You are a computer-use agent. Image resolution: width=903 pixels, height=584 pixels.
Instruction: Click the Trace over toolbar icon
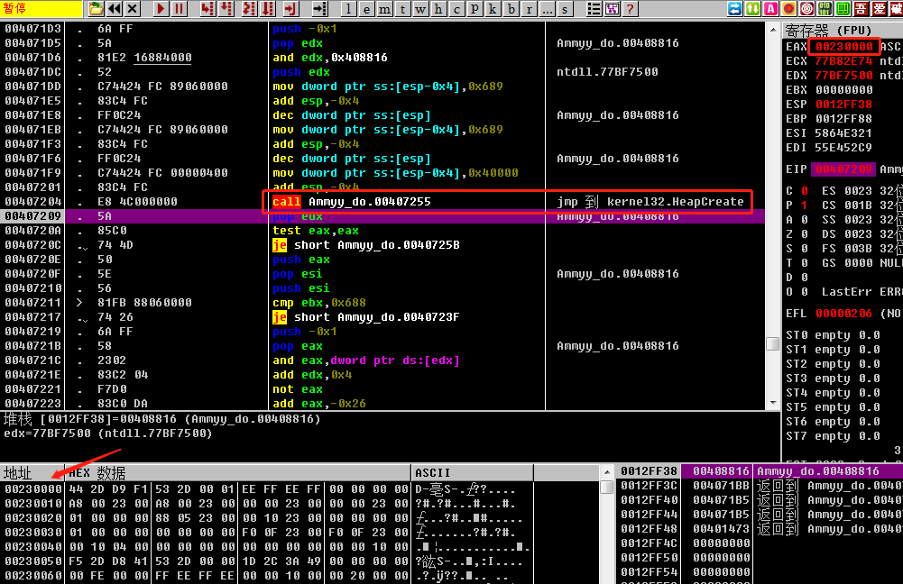point(268,9)
